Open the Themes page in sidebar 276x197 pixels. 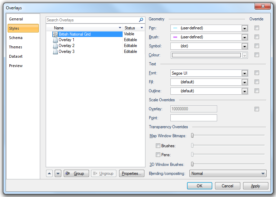point(16,47)
